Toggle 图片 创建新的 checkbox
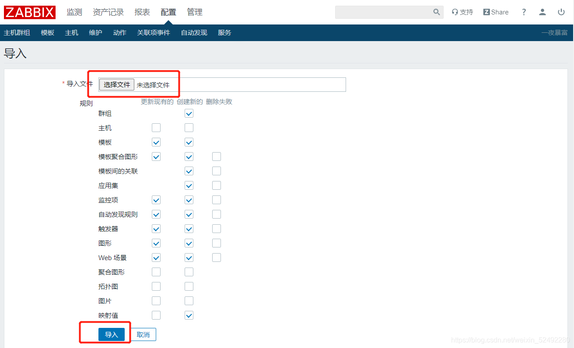574x348 pixels. point(189,301)
